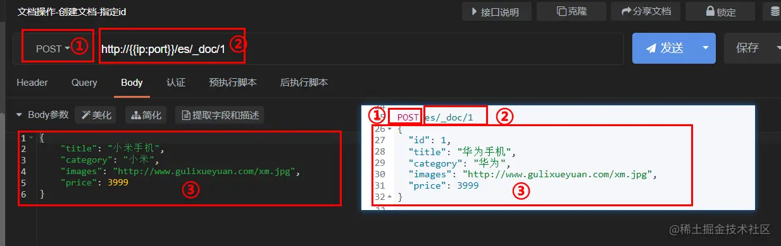This screenshot has height=246, width=781.
Task: Open the 预执行脚本 pre-script tab
Action: 232,83
